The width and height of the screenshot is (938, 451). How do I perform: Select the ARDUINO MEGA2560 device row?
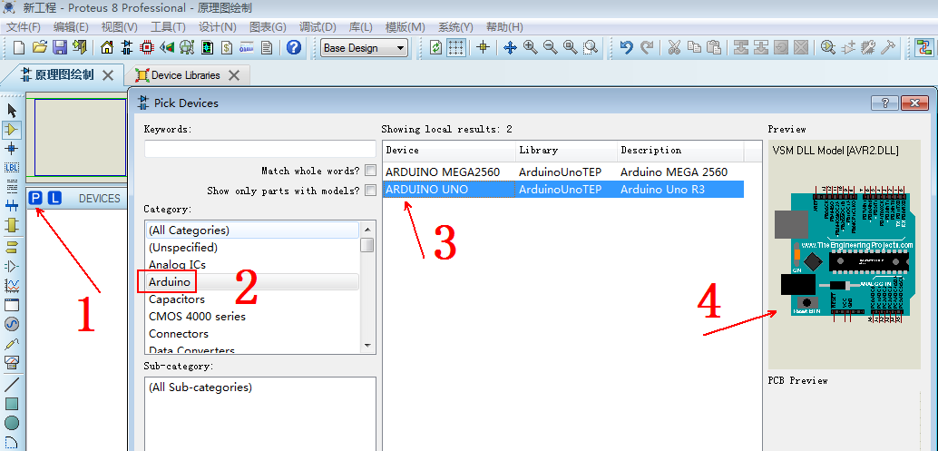(x=563, y=172)
